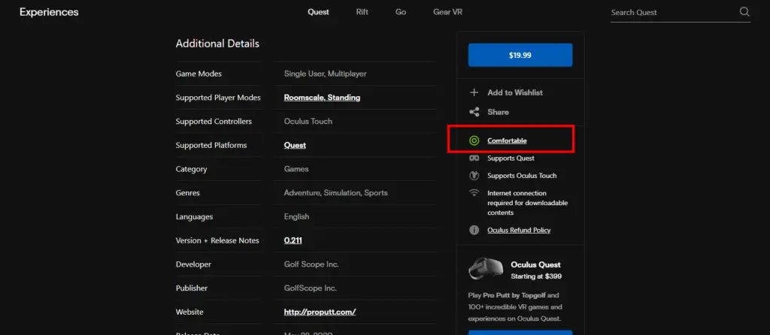770x335 pixels.
Task: Click the Experiences logo text
Action: (49, 12)
